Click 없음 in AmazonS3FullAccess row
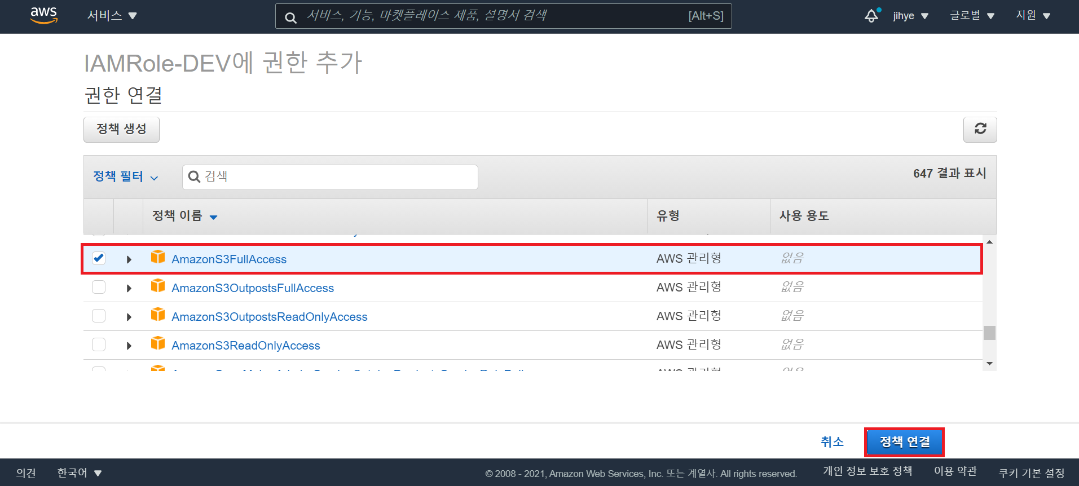This screenshot has width=1079, height=486. 792,258
